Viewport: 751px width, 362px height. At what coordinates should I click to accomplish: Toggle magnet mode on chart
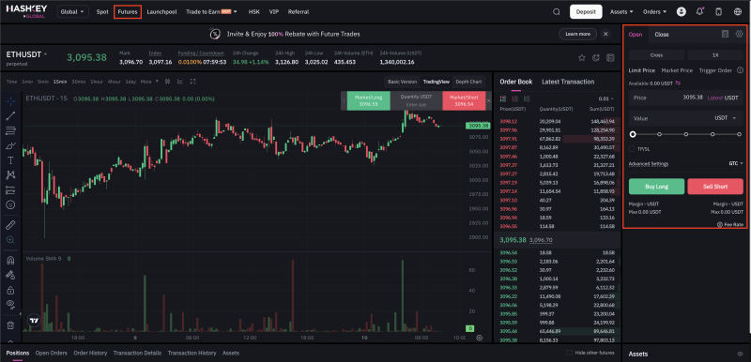[10, 260]
